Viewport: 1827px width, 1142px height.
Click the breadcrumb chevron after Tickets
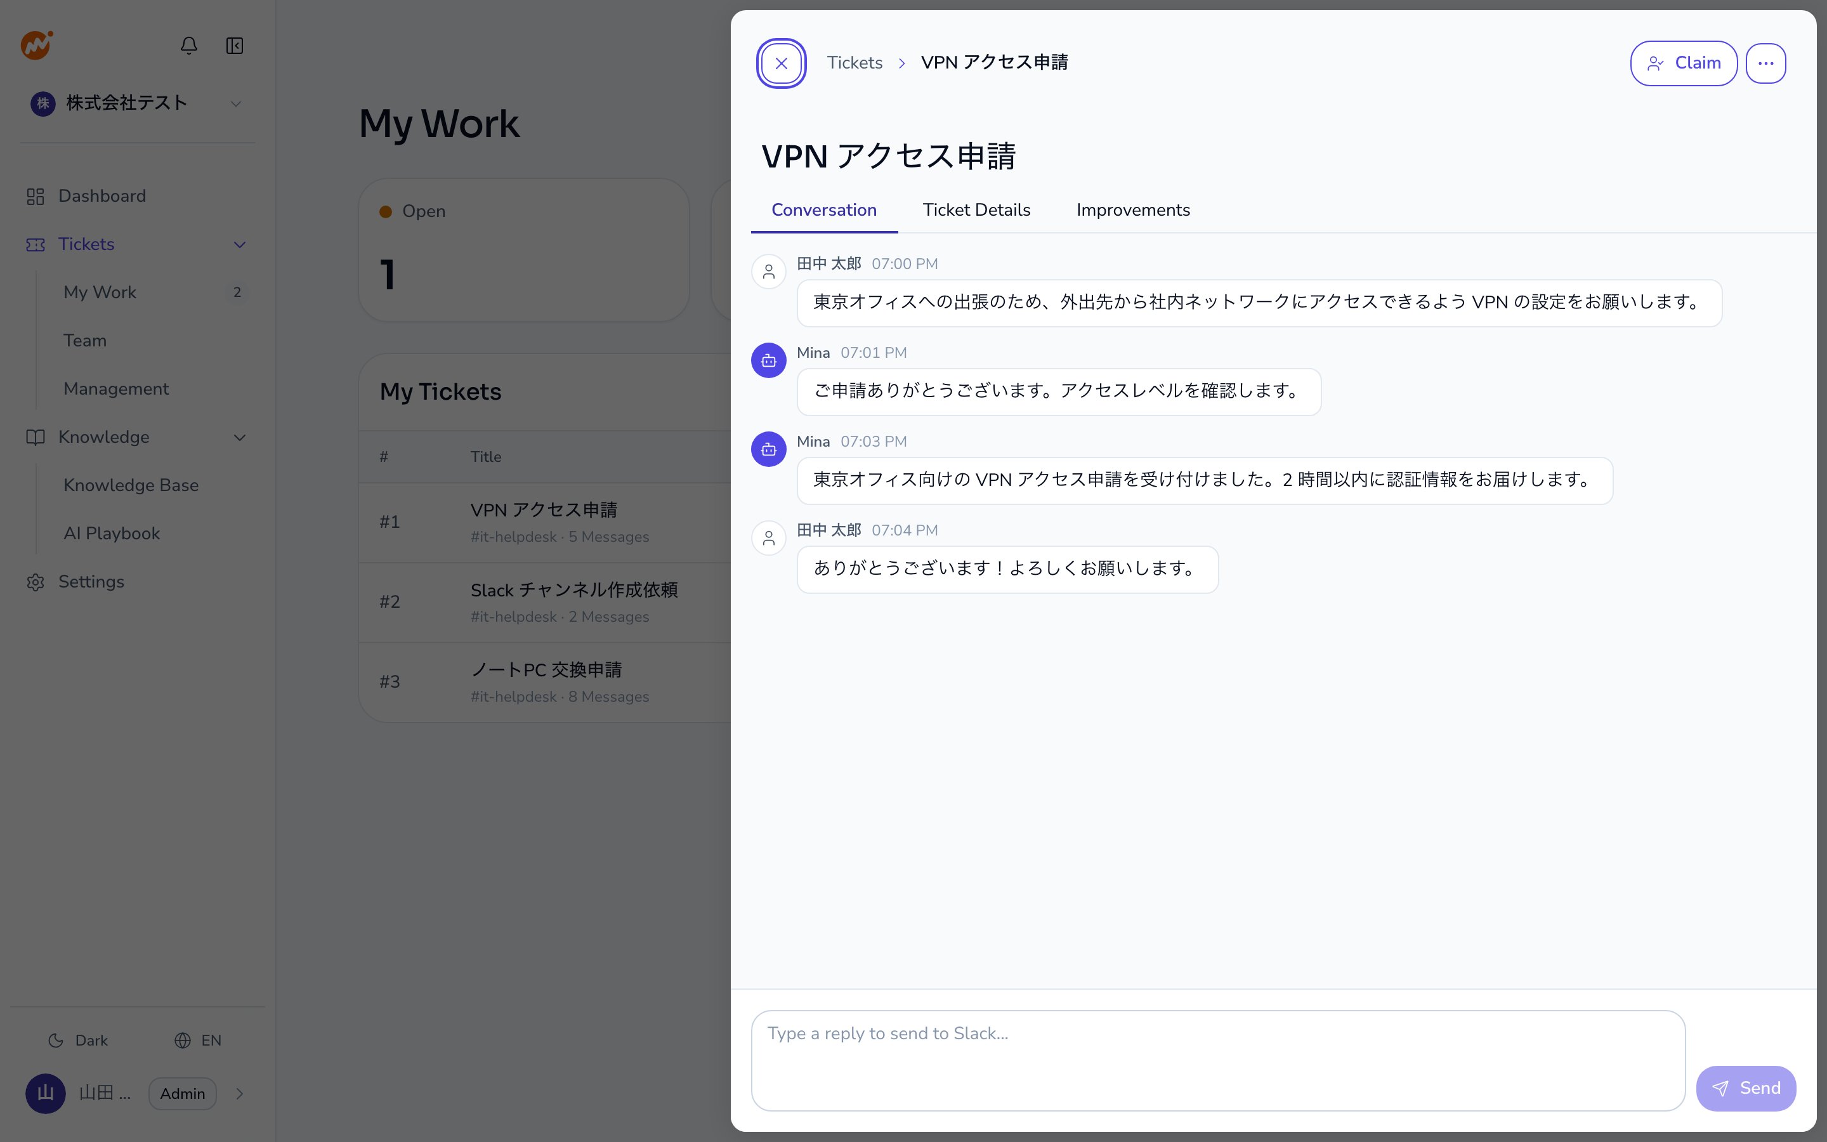click(x=901, y=63)
